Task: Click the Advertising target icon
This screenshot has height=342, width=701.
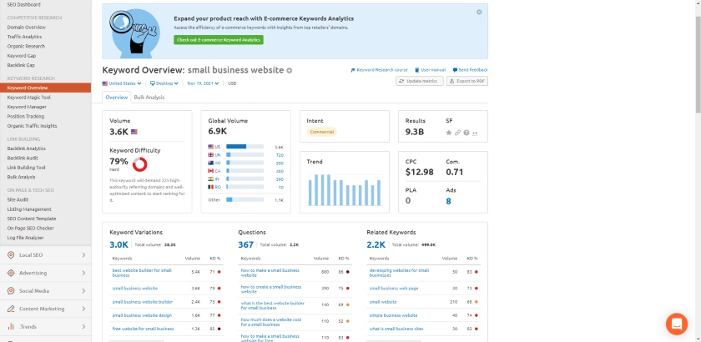Action: click(x=11, y=273)
